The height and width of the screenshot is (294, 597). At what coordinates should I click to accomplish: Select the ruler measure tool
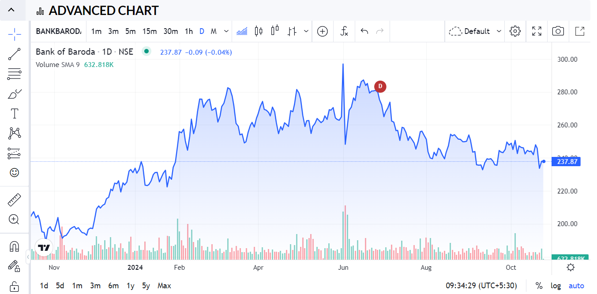tap(14, 200)
